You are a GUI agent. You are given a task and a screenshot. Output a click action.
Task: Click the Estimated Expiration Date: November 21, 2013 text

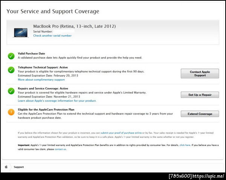click(x=49, y=96)
